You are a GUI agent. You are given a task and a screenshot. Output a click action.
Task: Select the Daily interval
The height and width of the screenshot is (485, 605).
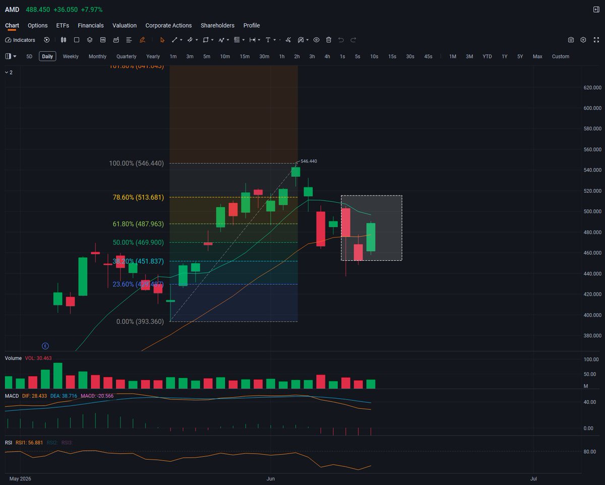pos(47,56)
